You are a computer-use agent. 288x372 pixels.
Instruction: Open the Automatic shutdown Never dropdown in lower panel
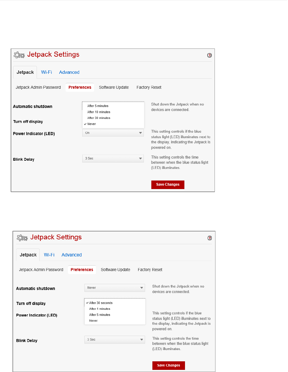point(115,288)
